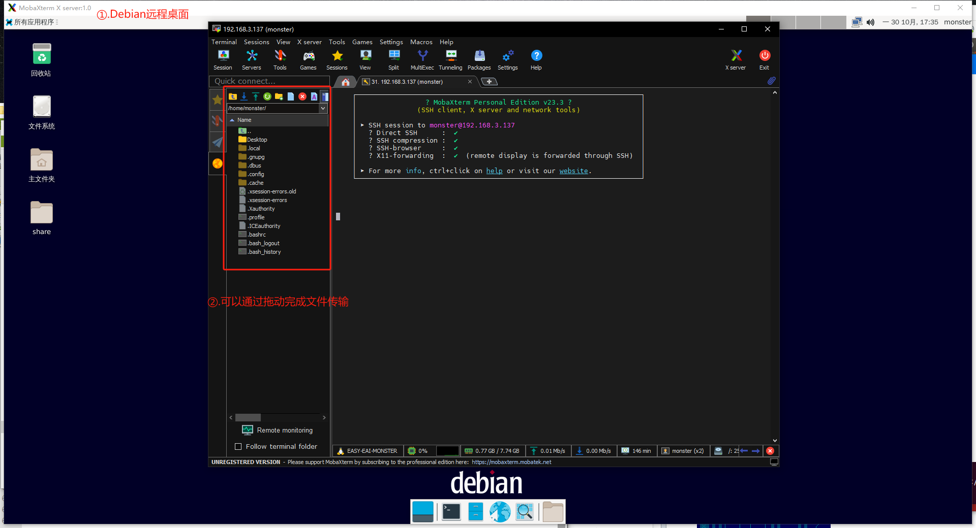Click the Settings gear toolbar icon

pos(508,59)
